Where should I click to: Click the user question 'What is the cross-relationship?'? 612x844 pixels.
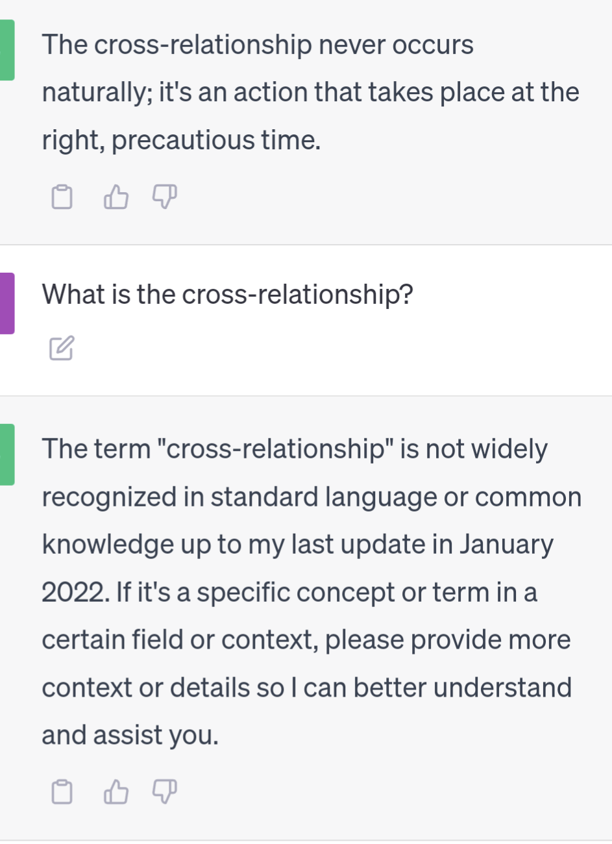227,294
